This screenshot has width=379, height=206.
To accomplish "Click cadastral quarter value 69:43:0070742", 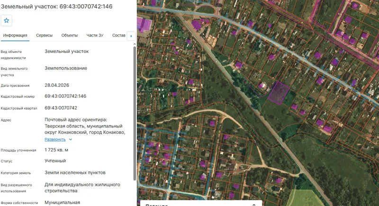I will point(61,108).
